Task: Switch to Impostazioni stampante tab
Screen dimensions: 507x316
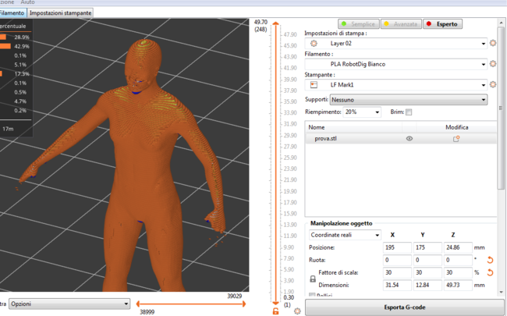Action: coord(61,13)
